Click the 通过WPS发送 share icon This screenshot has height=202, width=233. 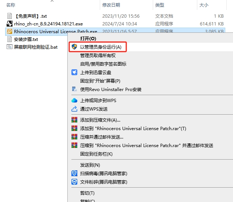(x=74, y=109)
